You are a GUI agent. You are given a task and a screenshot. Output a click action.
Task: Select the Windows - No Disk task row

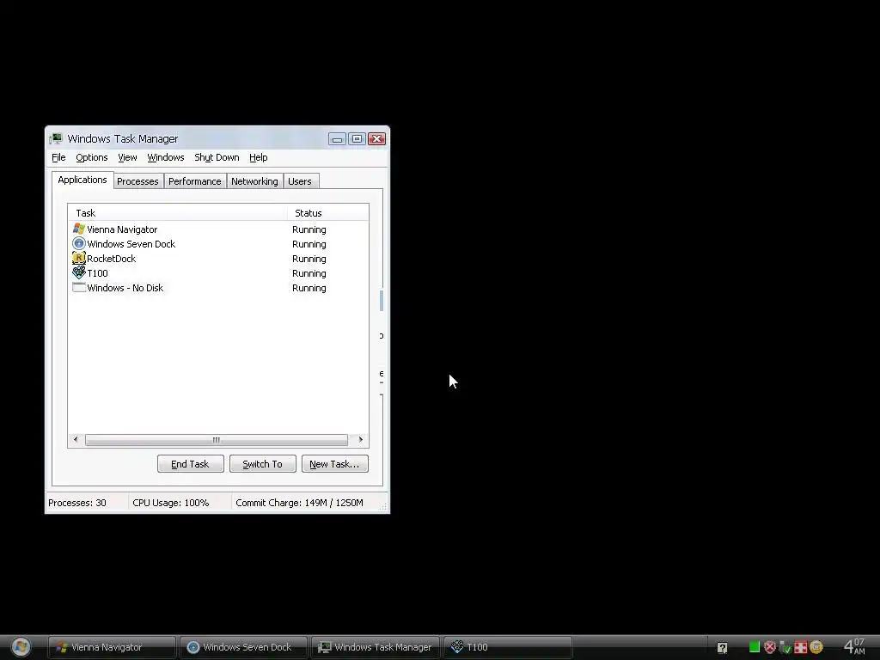217,287
